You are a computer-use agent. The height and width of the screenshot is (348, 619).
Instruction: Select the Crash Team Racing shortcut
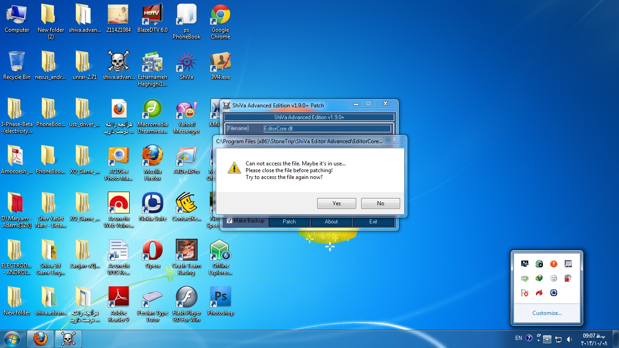coord(187,257)
